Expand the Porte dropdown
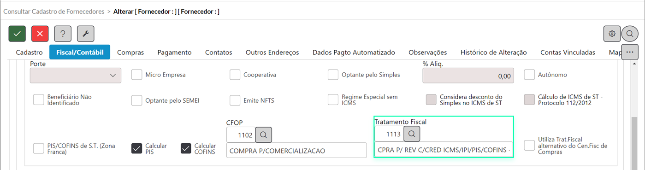The width and height of the screenshot is (645, 170). 76,76
